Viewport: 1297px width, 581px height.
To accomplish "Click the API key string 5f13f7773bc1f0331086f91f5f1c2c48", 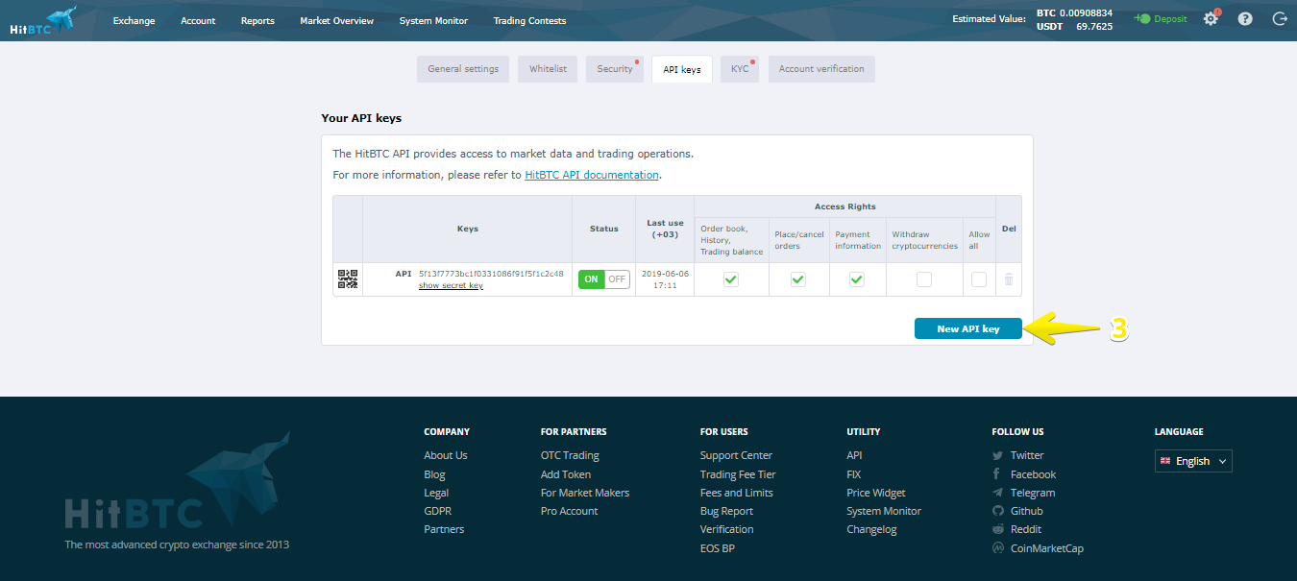I will (x=491, y=274).
